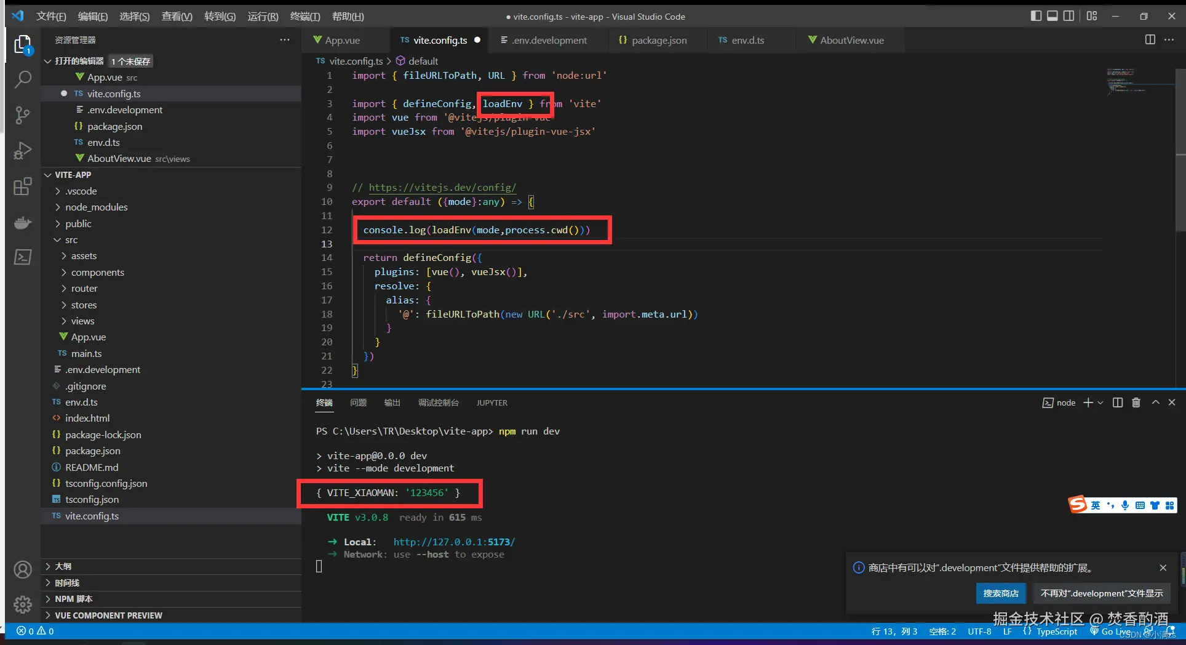The image size is (1186, 645).
Task: Open Source Control in activity bar
Action: (23, 115)
